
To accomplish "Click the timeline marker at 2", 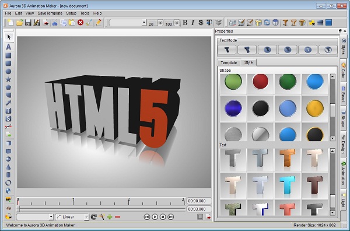I will [128, 201].
